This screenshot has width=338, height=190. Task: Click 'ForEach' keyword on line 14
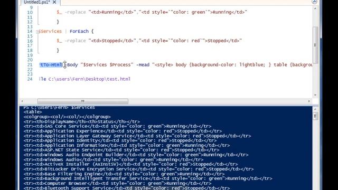tap(79, 31)
